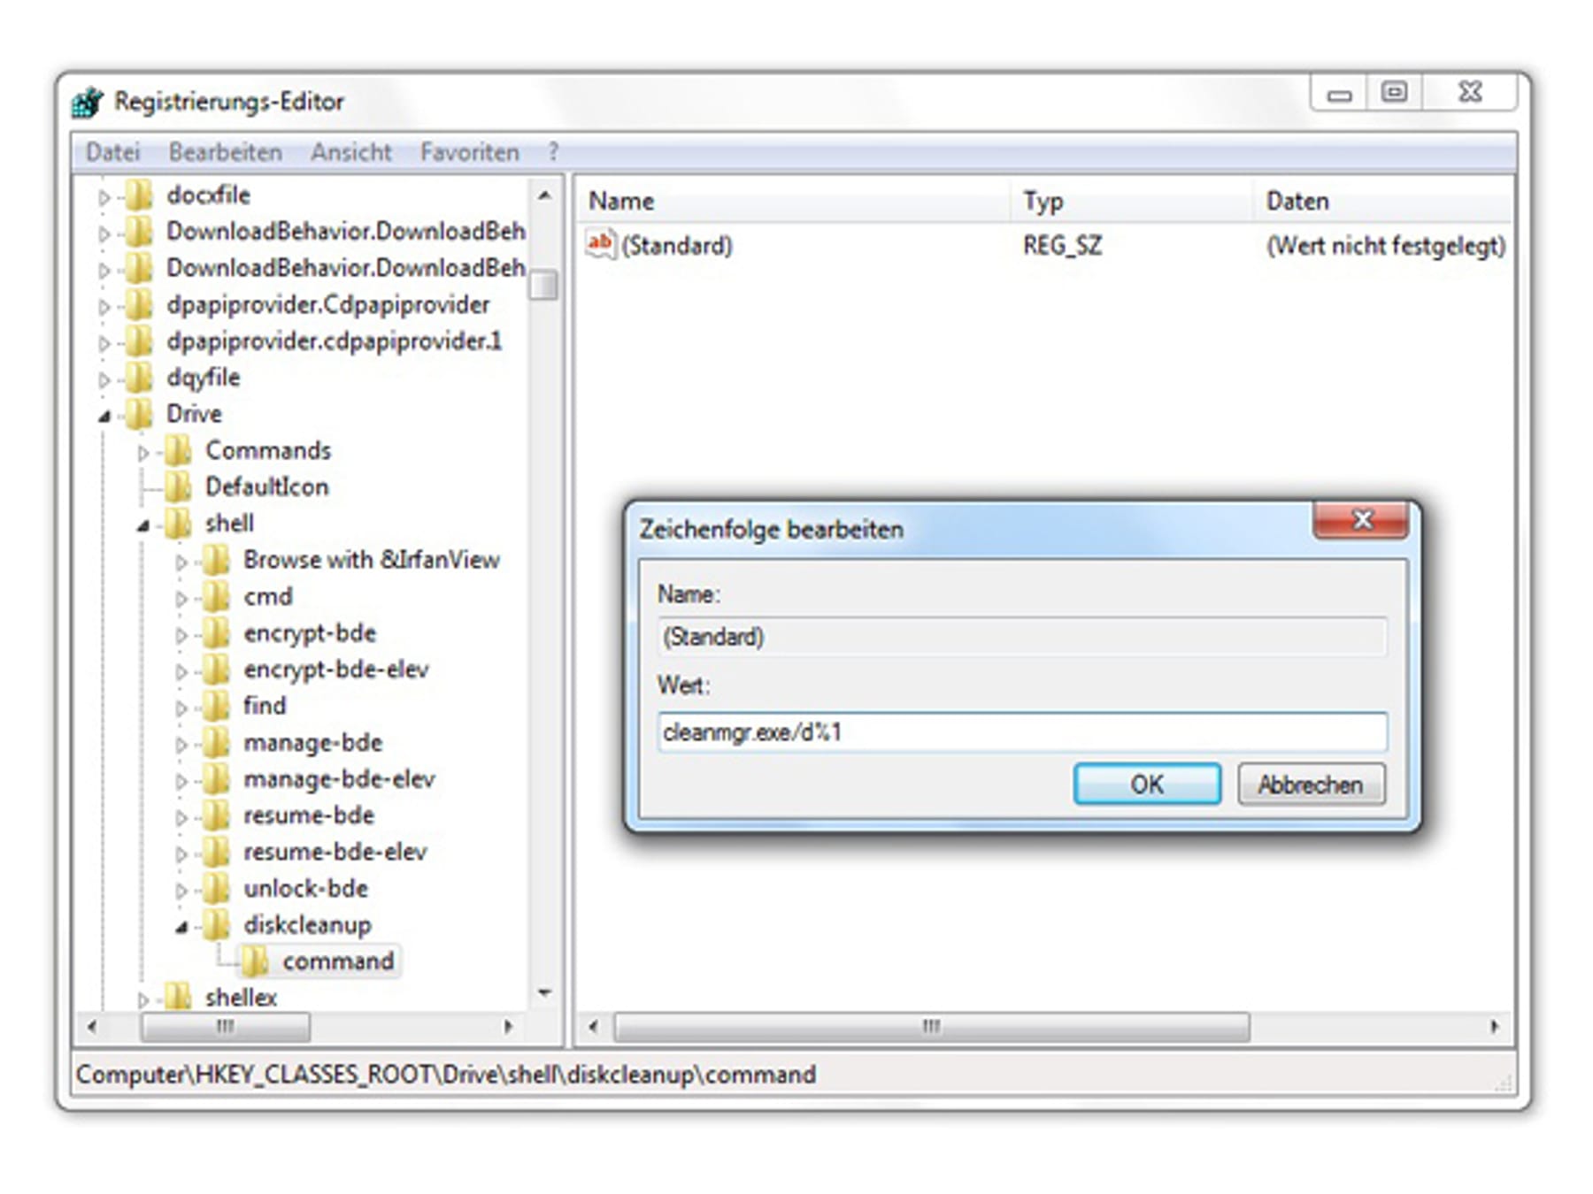Select the diskcleanup folder icon
Screen dimensions: 1593x1194
point(216,925)
